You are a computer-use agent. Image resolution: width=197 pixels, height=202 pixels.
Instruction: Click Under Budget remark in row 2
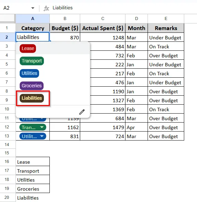[x=166, y=37]
